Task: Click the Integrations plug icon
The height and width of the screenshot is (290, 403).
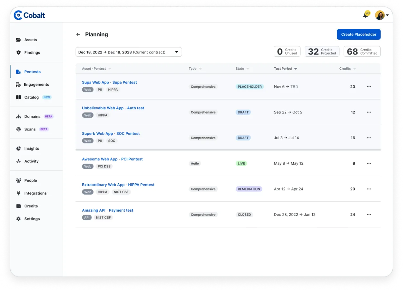Action: (x=18, y=193)
